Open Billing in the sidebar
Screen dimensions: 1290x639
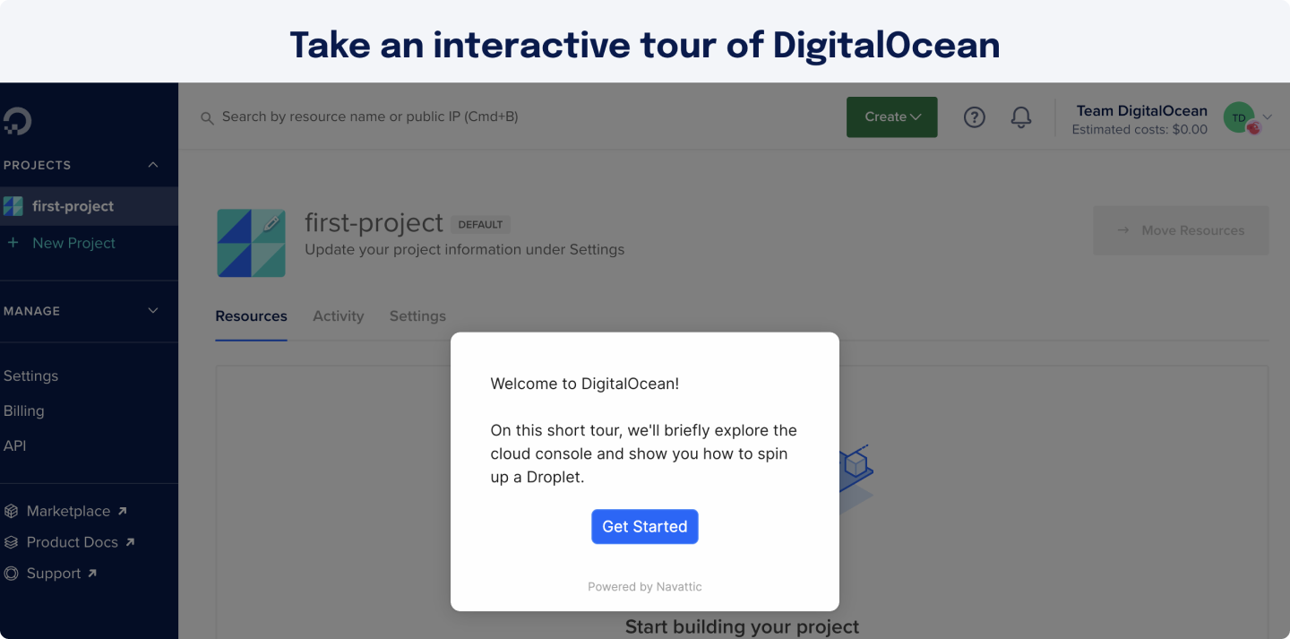click(x=23, y=410)
